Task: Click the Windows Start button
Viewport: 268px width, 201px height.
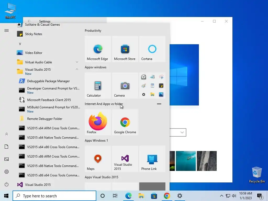Action: (6, 196)
